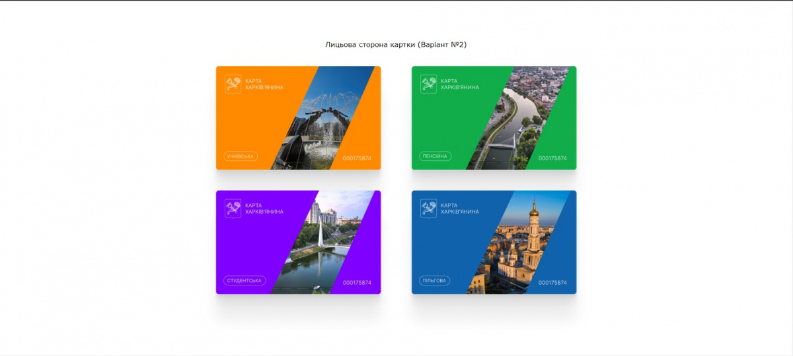
Task: Select the ПЕНСІЙНА badge on green card
Action: [435, 156]
